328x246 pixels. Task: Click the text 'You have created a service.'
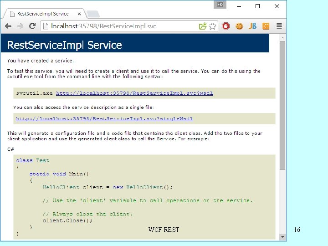pos(41,61)
